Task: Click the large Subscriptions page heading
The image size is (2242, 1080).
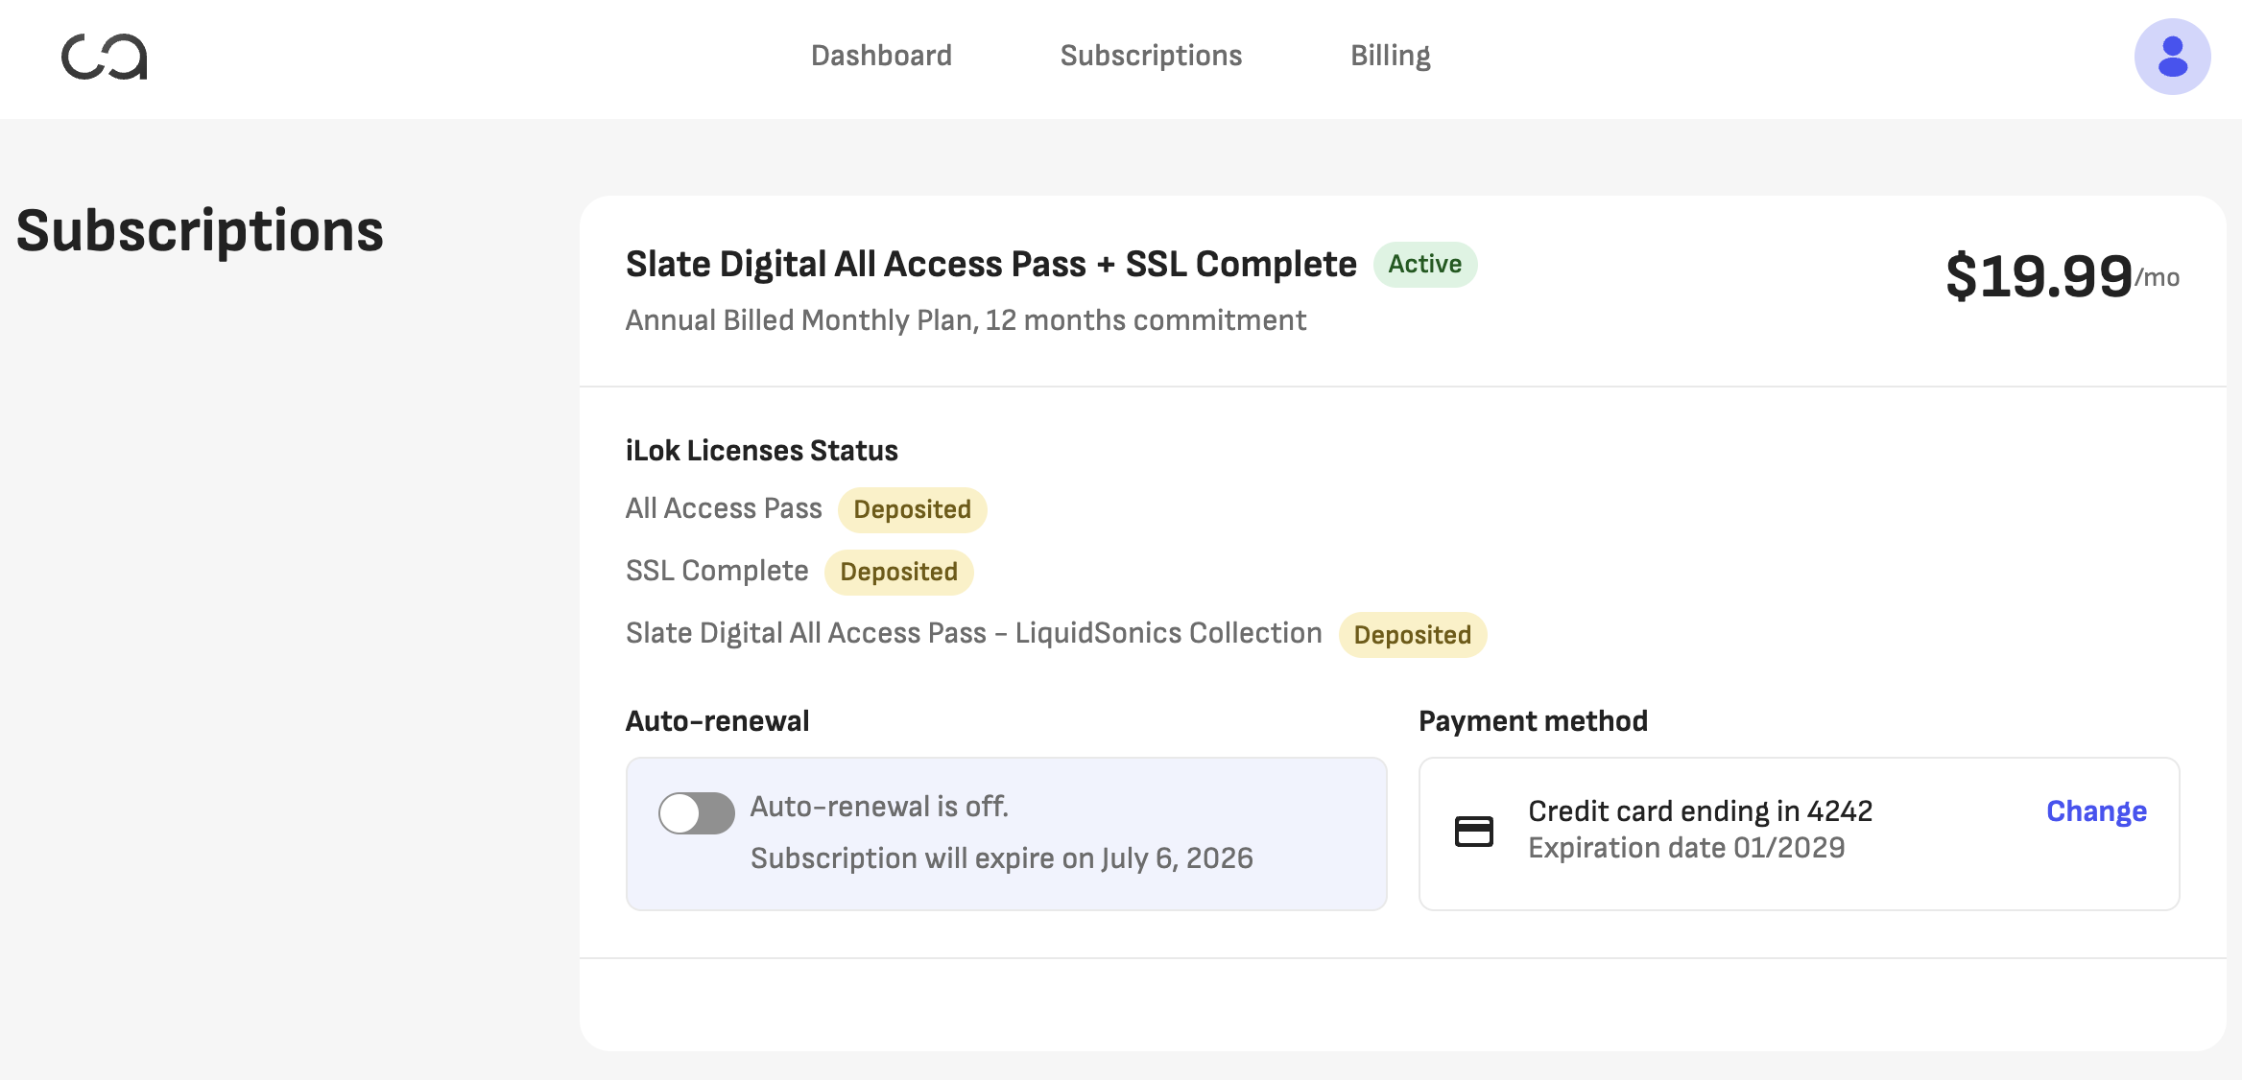Action: click(200, 232)
